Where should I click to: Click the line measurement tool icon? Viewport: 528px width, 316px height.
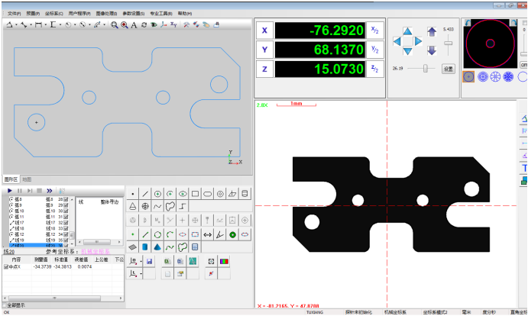coord(145,194)
